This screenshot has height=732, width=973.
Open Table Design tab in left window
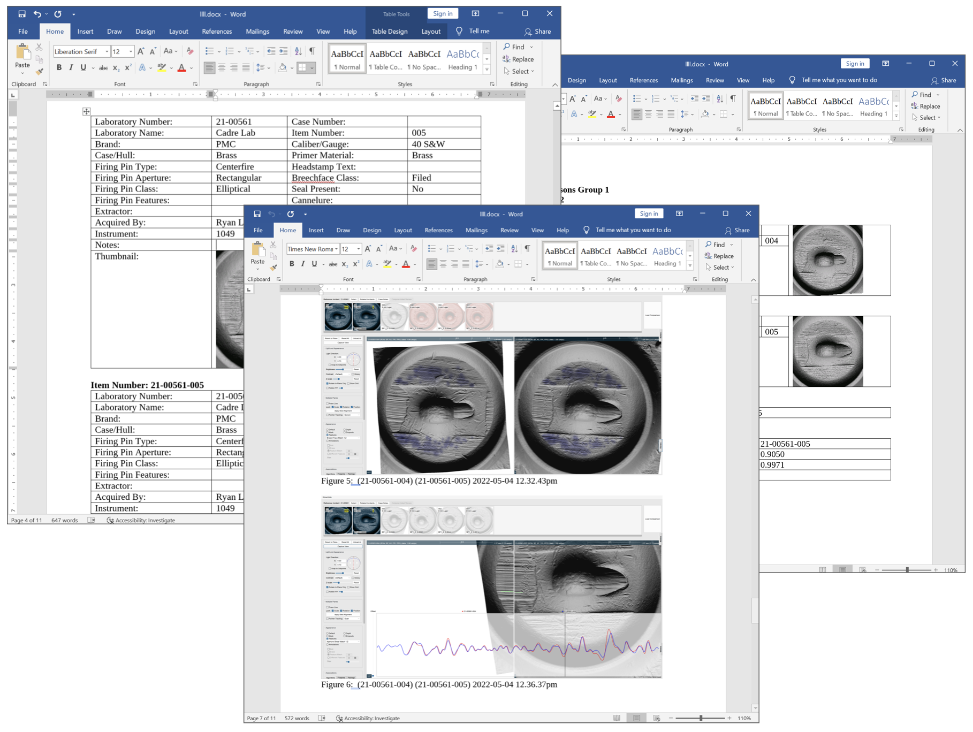[x=390, y=31]
